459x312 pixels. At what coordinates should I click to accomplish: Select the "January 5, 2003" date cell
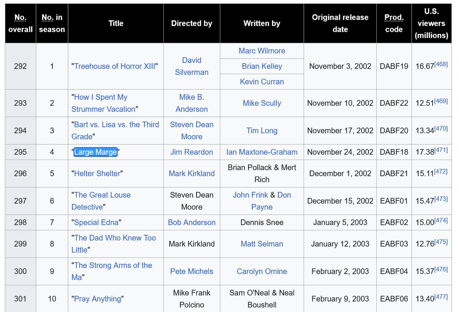pyautogui.click(x=340, y=222)
